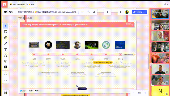
Task: Open the Miro main hamburger menu
Action: tap(82, 12)
